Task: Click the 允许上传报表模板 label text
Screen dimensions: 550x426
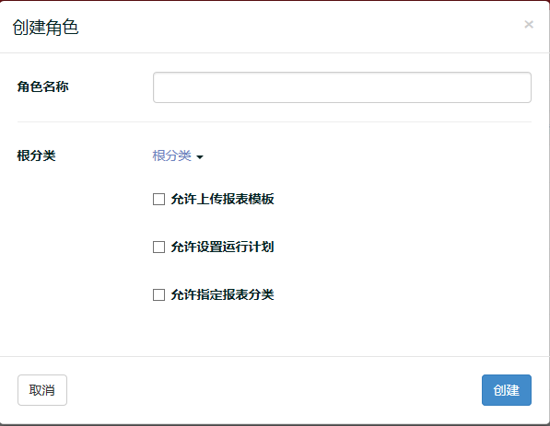Action: pos(222,199)
